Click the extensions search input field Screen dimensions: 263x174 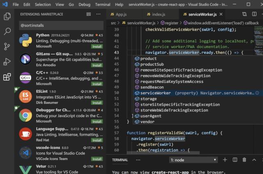[x=61, y=26]
